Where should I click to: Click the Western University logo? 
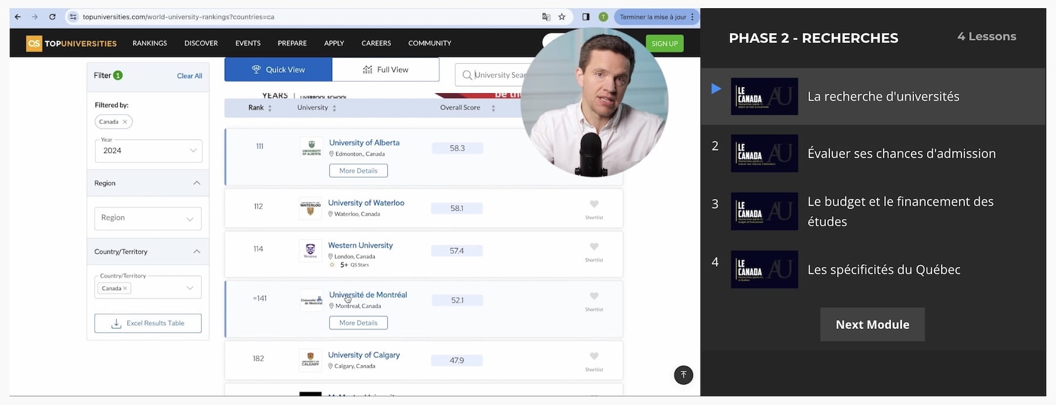pos(310,251)
